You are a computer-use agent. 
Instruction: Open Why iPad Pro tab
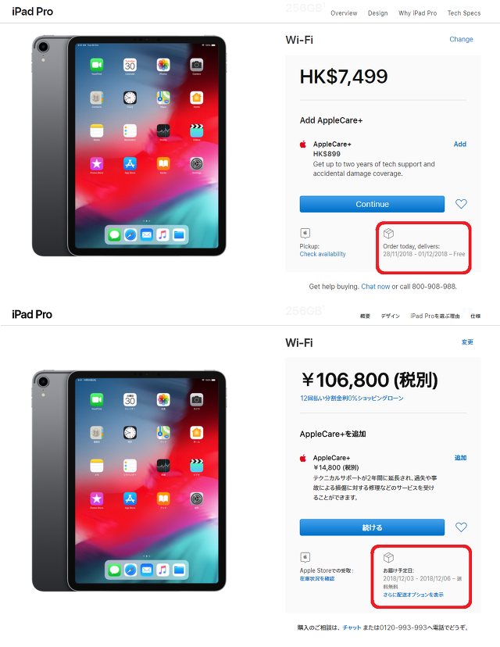point(417,13)
